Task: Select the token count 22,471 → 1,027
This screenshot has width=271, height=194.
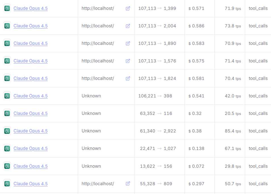Action: pyautogui.click(x=158, y=149)
